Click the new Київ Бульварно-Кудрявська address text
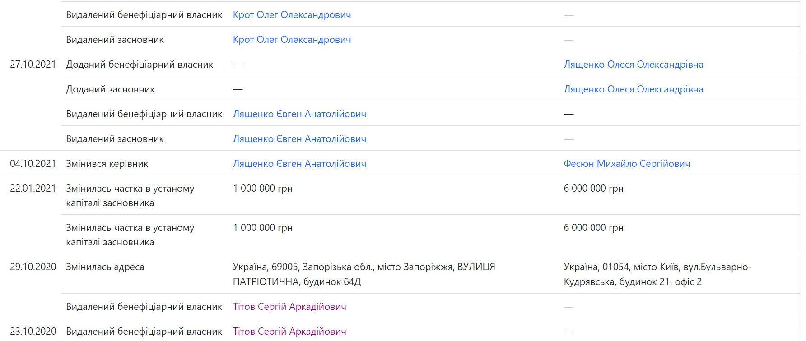This screenshot has height=341, width=806. [657, 274]
